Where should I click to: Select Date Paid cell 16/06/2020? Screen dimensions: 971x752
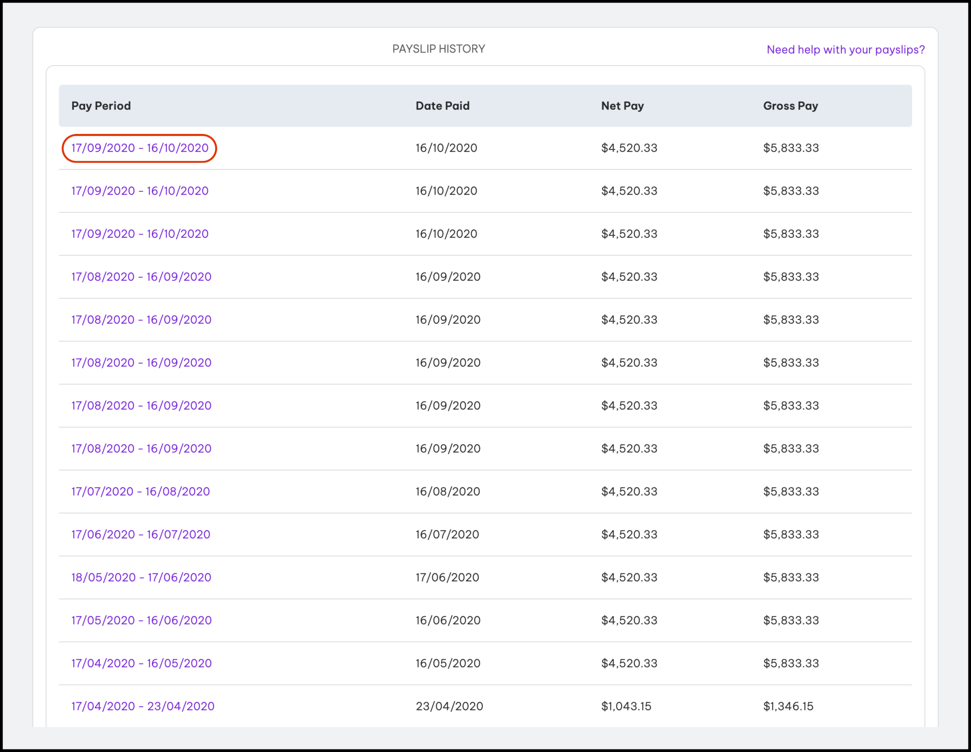(448, 620)
